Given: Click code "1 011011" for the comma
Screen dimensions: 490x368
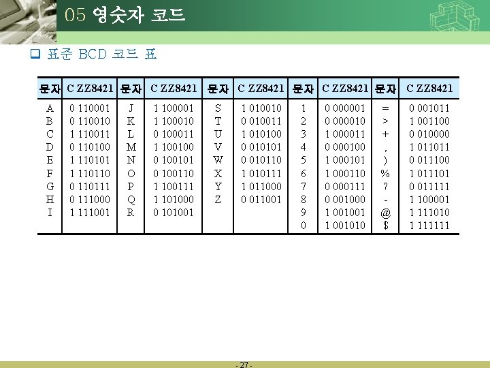Looking at the screenshot, I should pos(429,147).
